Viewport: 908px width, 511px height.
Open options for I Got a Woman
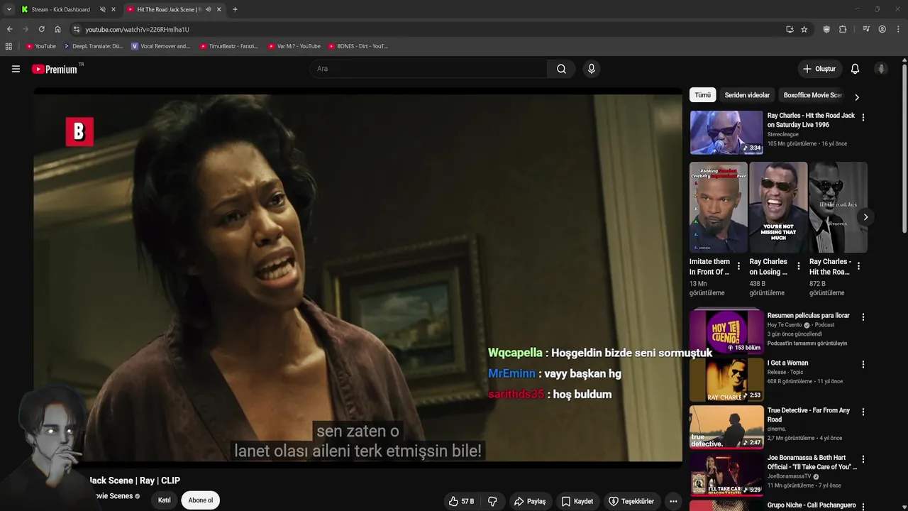(x=863, y=365)
